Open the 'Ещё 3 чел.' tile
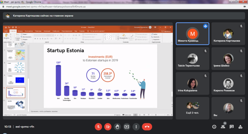 coord(192,108)
